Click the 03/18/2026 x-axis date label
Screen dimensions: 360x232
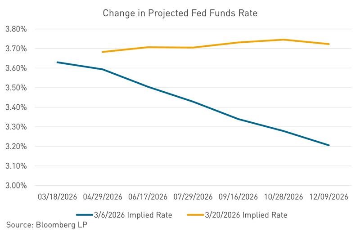pos(58,197)
